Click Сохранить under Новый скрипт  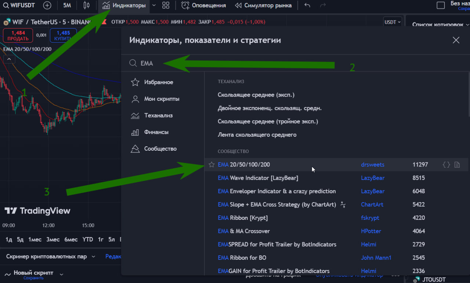click(33, 278)
